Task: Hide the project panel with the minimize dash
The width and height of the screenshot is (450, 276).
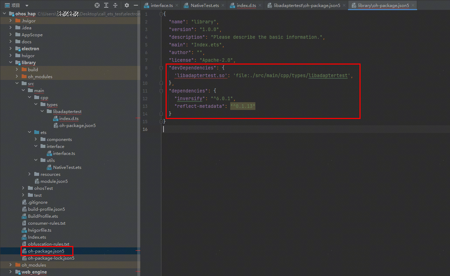Action: coord(136,5)
